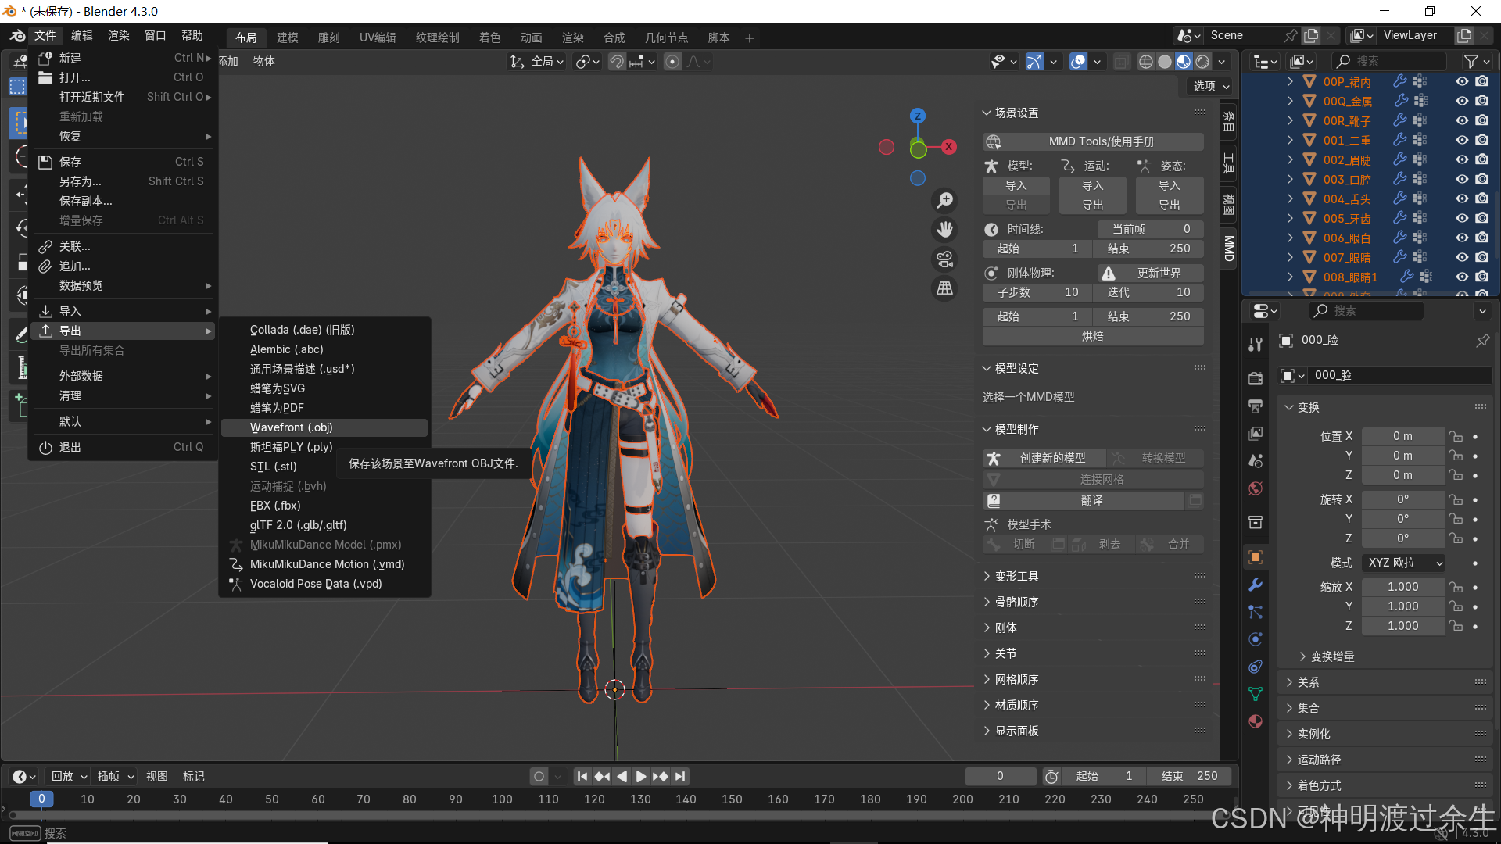Image resolution: width=1501 pixels, height=844 pixels.
Task: Click the 烘焙 bake button
Action: tap(1092, 336)
